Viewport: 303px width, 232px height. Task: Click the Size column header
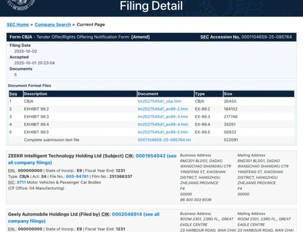(228, 94)
